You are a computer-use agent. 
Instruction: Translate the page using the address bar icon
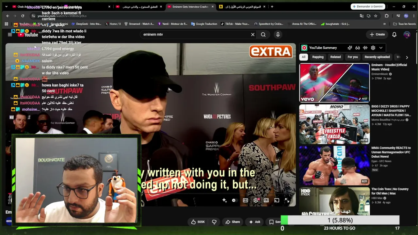tap(362, 16)
